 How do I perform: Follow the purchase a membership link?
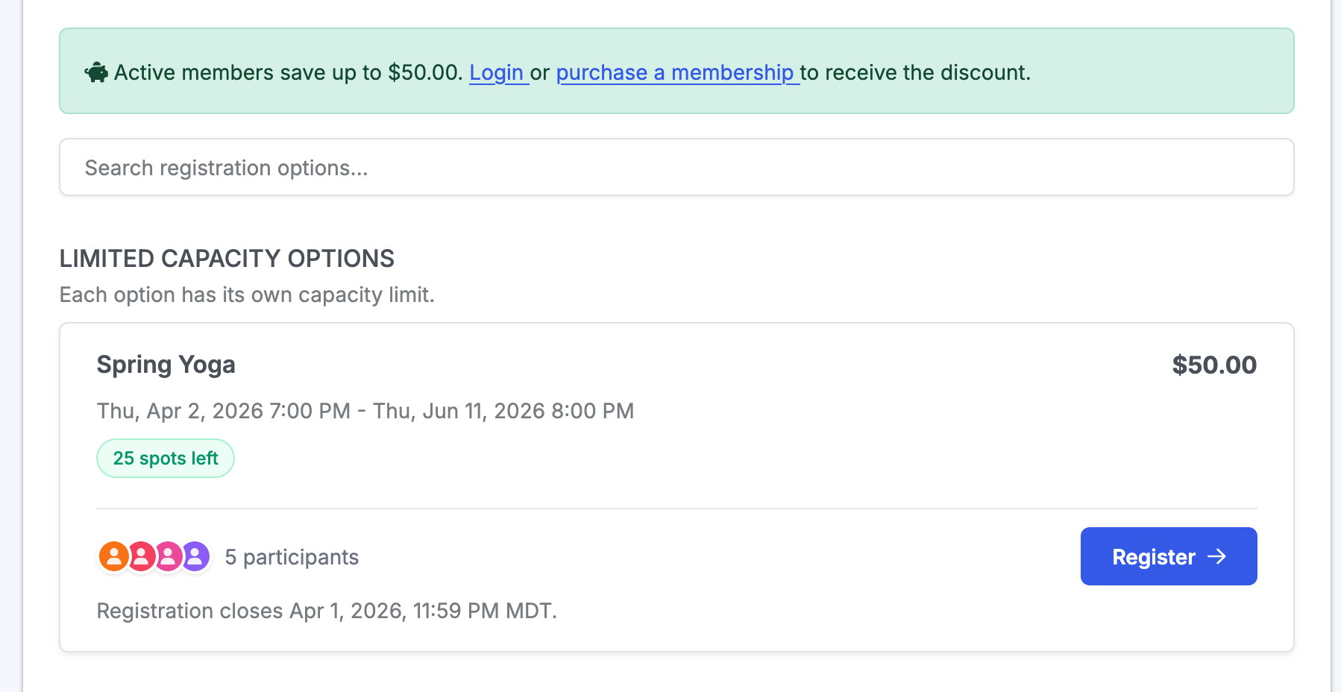click(676, 73)
